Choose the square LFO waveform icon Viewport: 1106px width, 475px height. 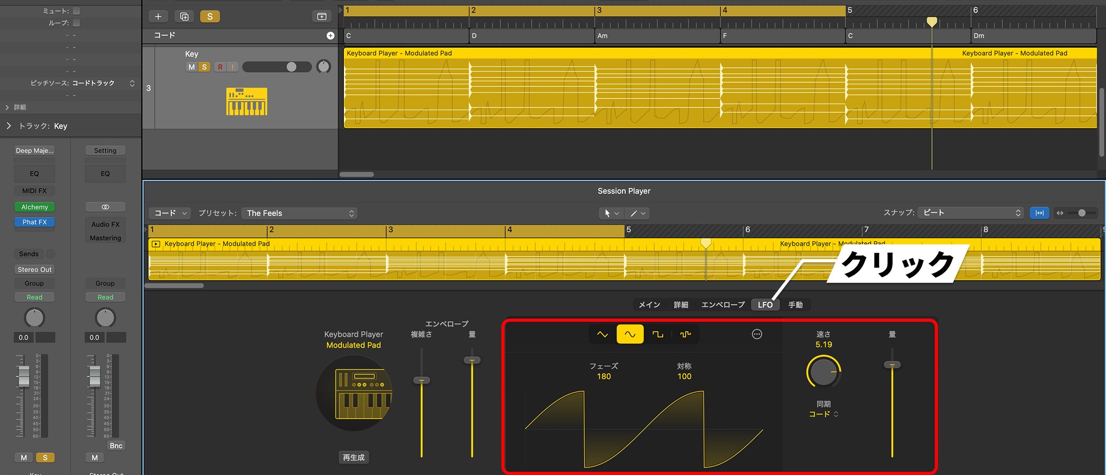pyautogui.click(x=658, y=334)
